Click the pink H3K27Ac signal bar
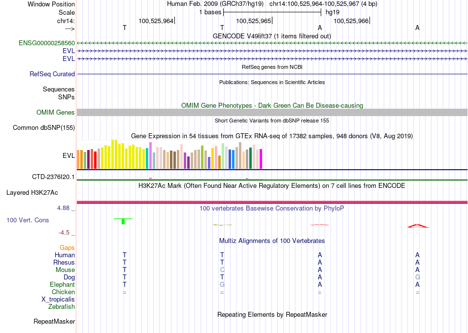This screenshot has height=333, width=468. [x=272, y=202]
